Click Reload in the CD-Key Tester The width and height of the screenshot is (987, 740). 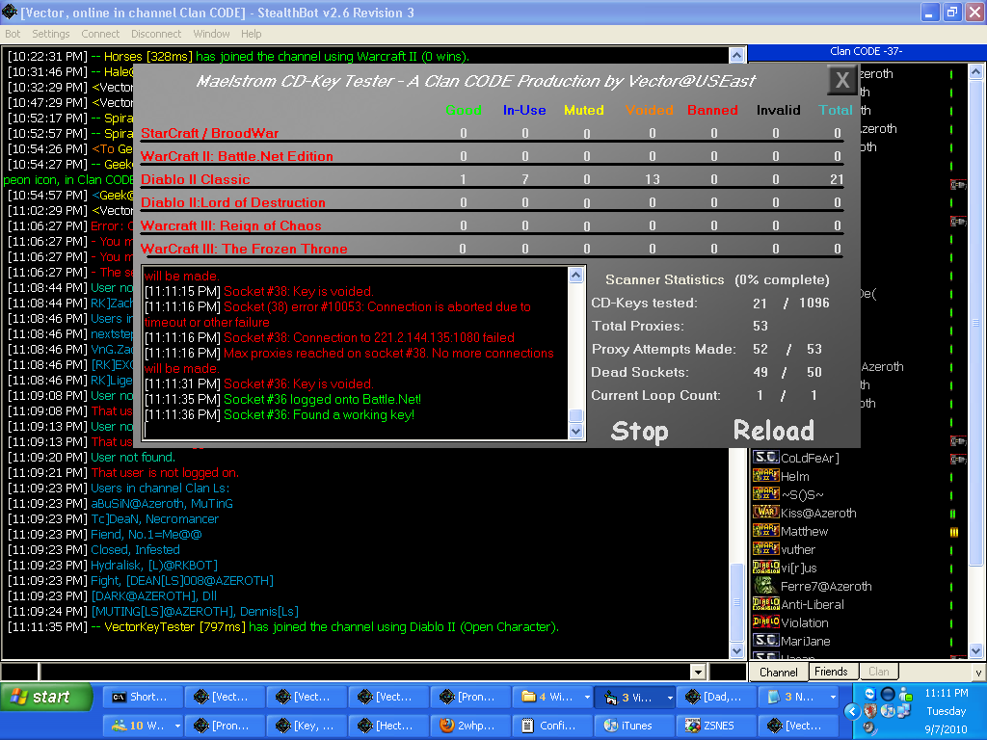[774, 431]
